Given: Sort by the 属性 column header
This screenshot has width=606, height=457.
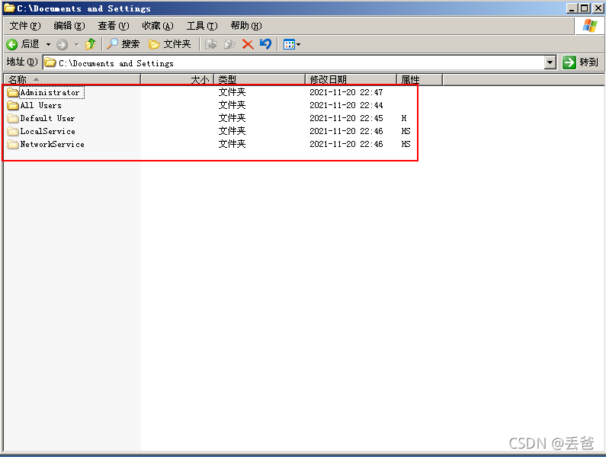Looking at the screenshot, I should 420,79.
